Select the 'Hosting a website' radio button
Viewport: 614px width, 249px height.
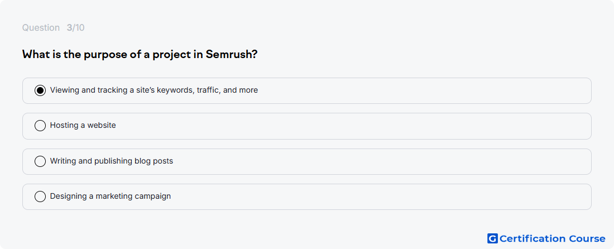(x=40, y=126)
